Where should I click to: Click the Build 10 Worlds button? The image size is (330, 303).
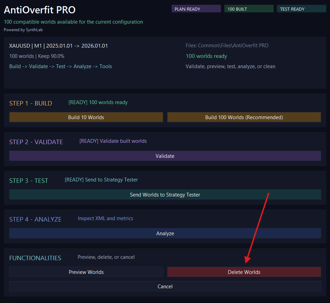86,117
